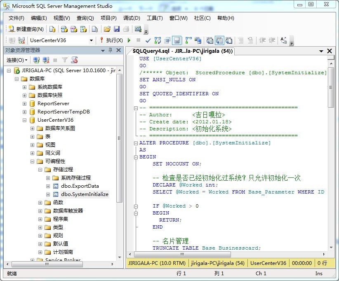Expand the 系统数据库 folder
Image resolution: width=339 pixels, height=281 pixels.
click(x=24, y=87)
